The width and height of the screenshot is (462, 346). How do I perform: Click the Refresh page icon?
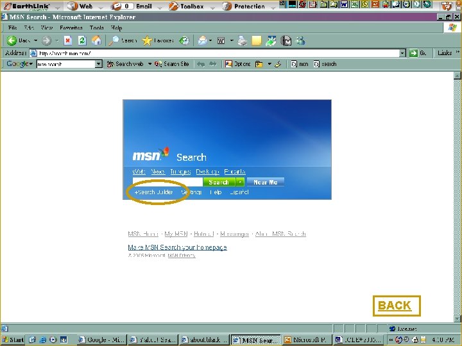[x=82, y=40]
